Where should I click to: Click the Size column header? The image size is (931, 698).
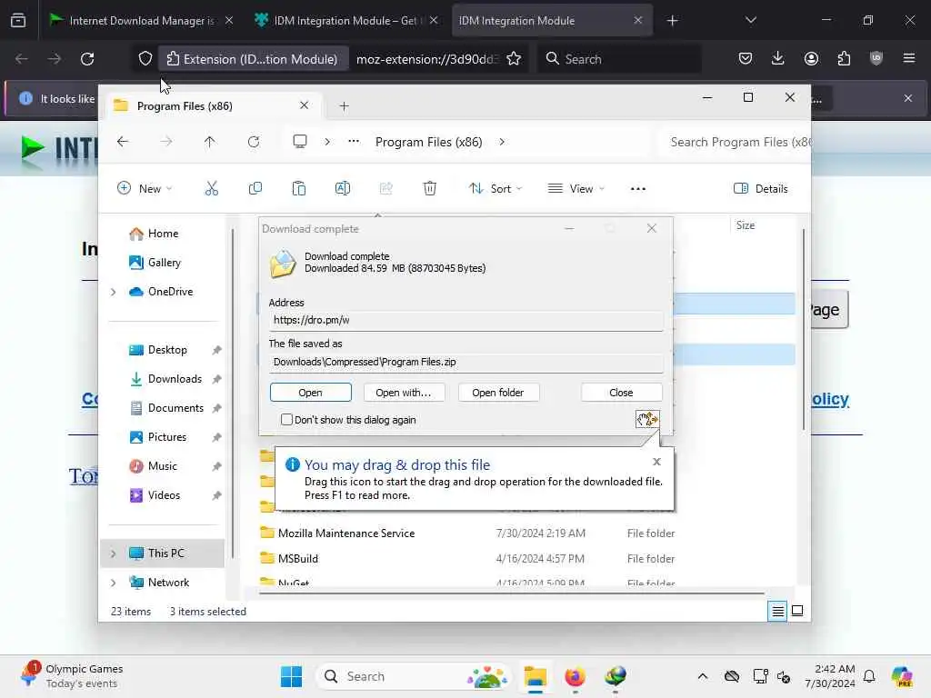pyautogui.click(x=746, y=225)
